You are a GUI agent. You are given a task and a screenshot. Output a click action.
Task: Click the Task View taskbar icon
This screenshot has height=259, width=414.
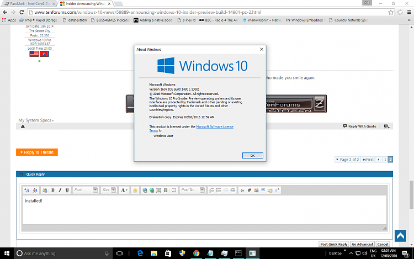point(119,253)
